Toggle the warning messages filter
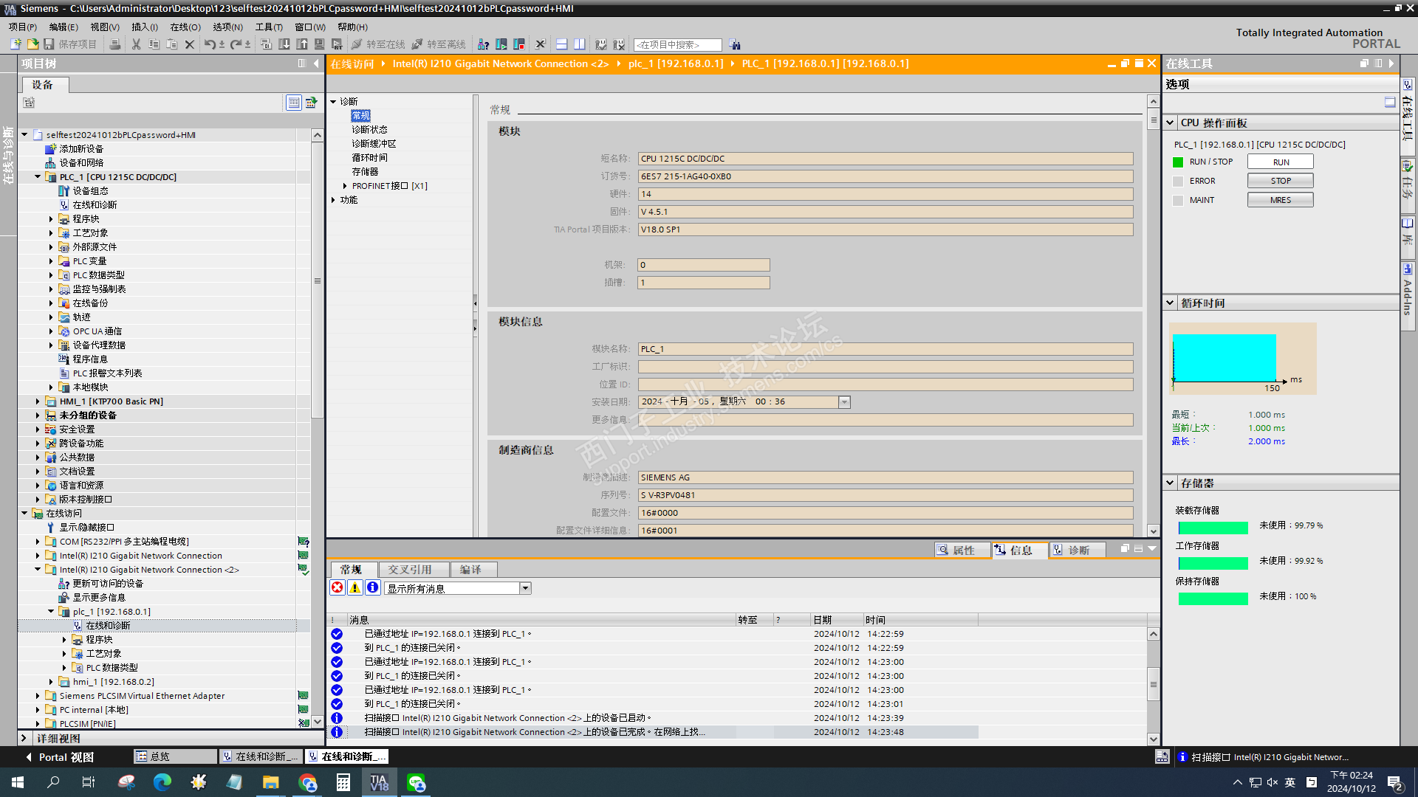 point(355,587)
